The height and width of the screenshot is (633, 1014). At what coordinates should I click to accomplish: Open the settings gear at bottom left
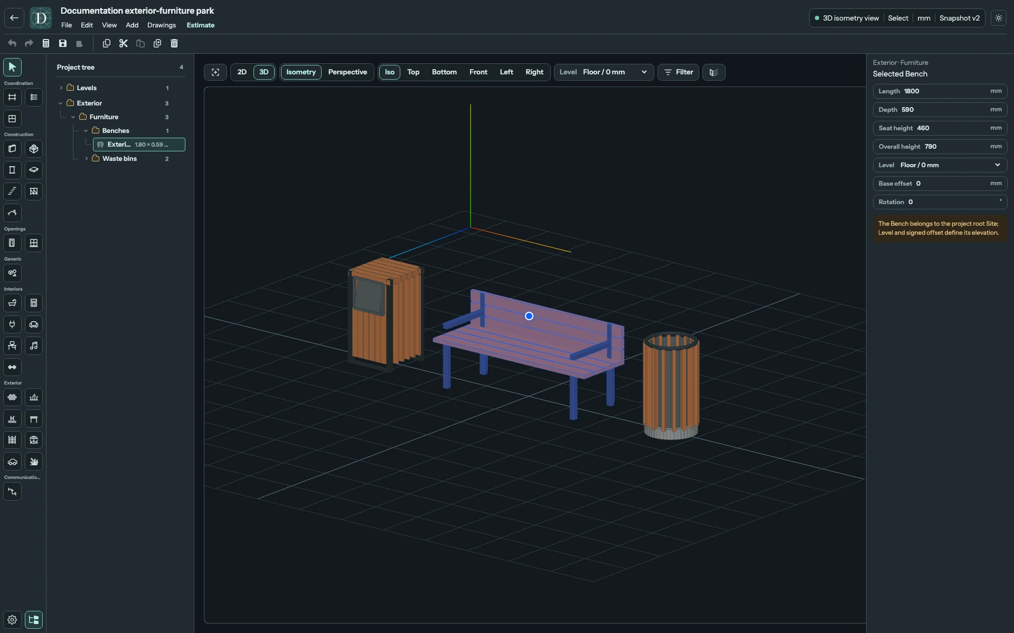coord(12,620)
